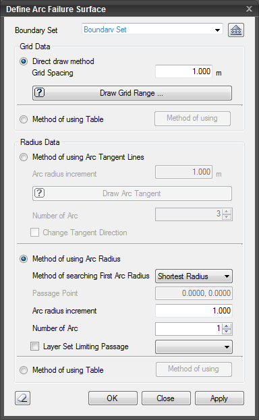
Task: Open the Boundary Set dropdown
Action: tap(152, 30)
